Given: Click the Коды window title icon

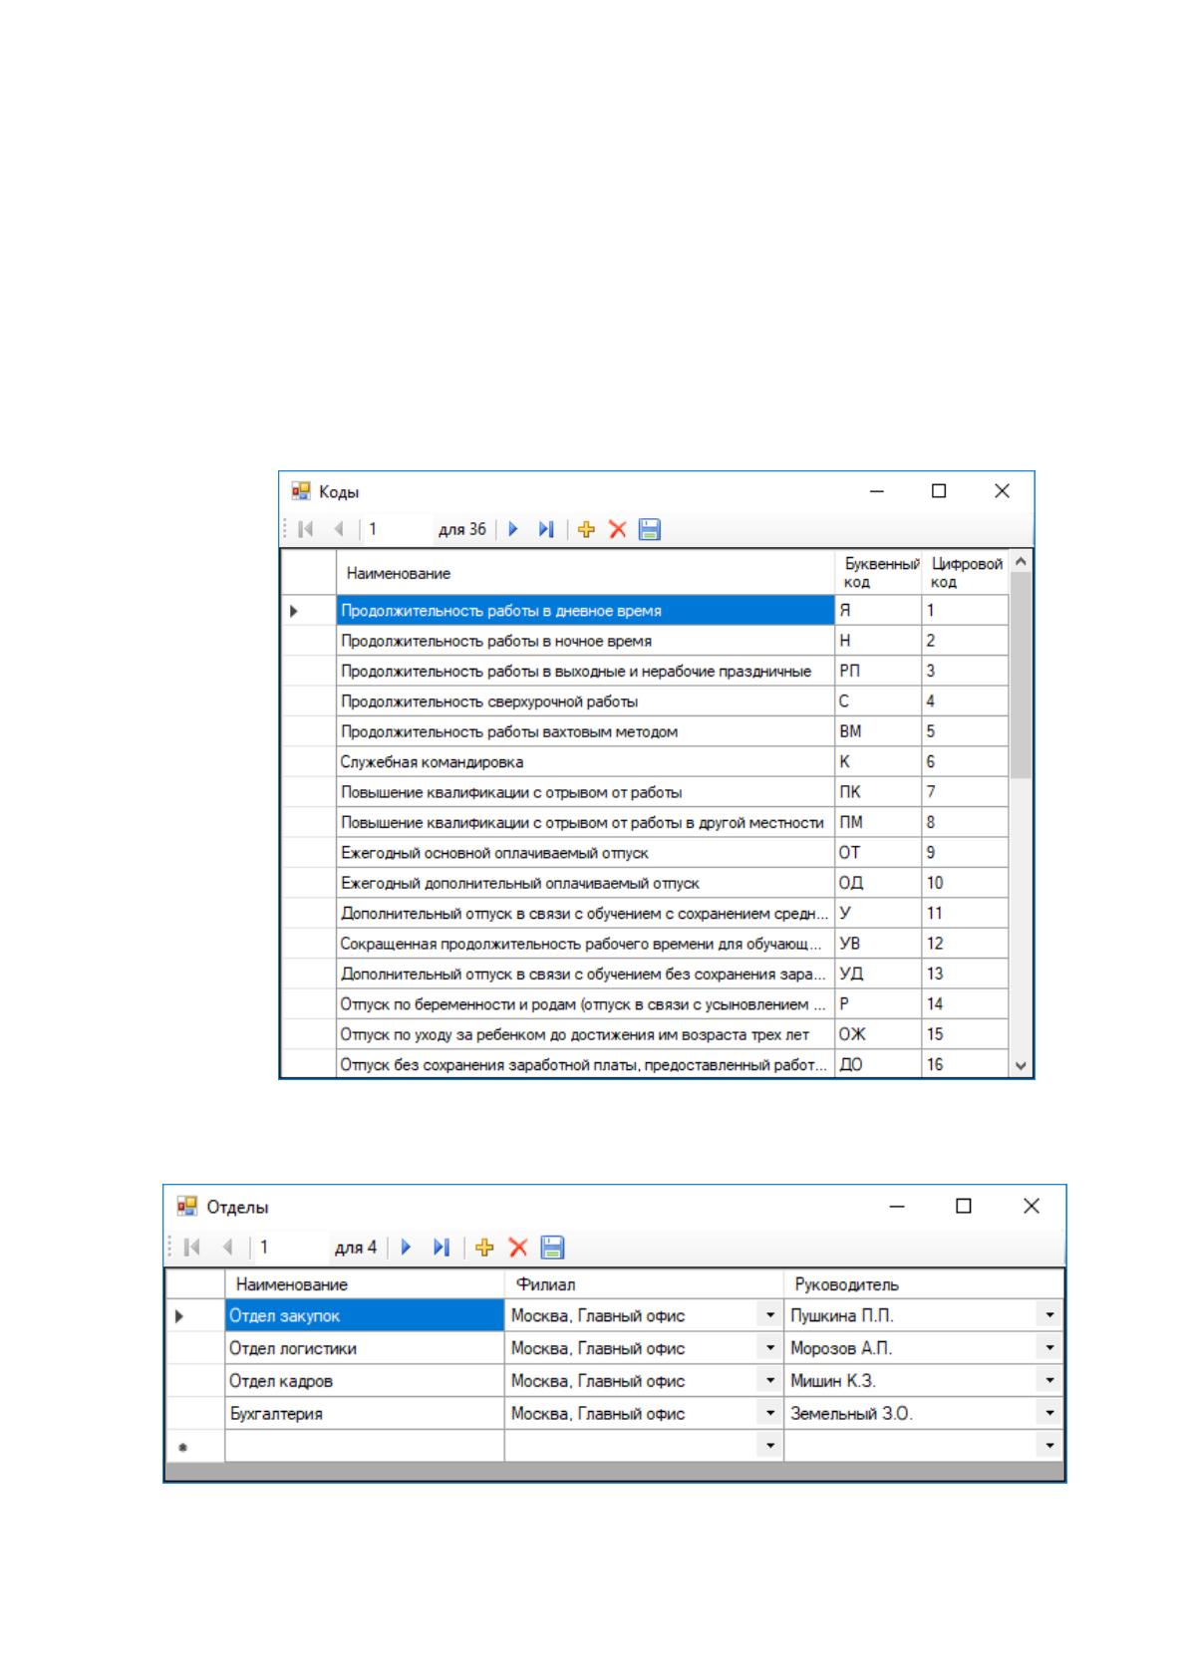Looking at the screenshot, I should coord(301,491).
